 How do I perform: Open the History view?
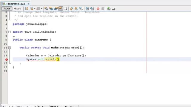coord(17,9)
